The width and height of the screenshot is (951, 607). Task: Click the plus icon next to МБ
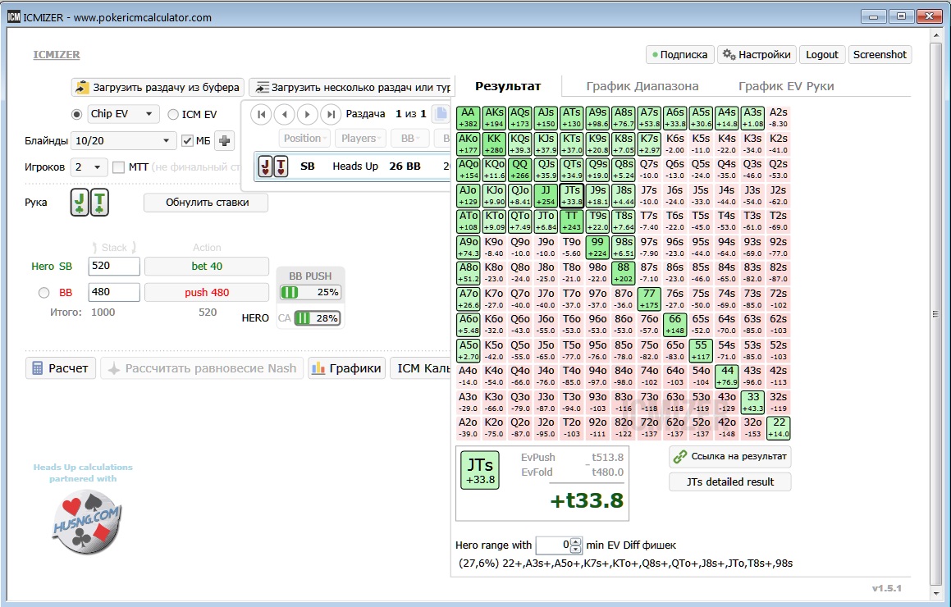(x=225, y=140)
